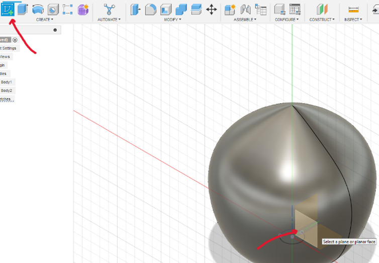Select the Offset Face tool
Image resolution: width=379 pixels, height=263 pixels.
196,10
